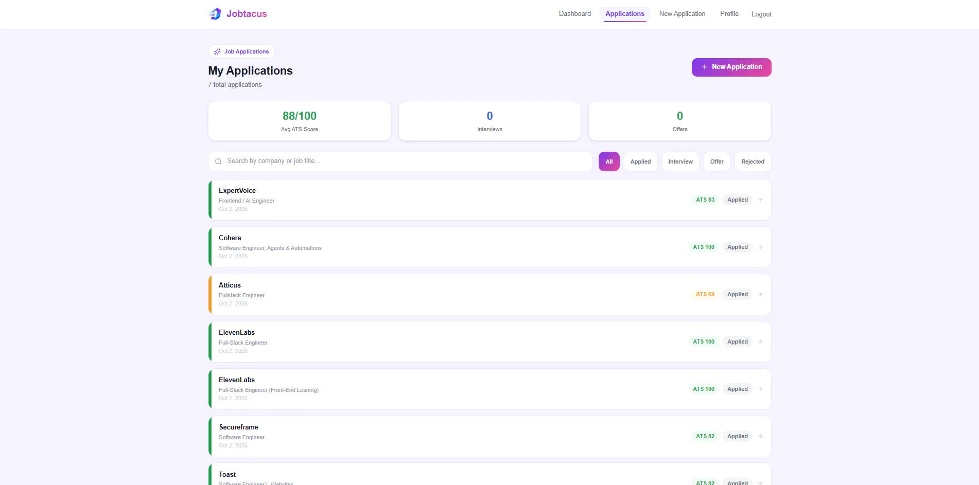Viewport: 979px width, 485px height.
Task: Click the Jobtacus brand name
Action: tap(247, 14)
